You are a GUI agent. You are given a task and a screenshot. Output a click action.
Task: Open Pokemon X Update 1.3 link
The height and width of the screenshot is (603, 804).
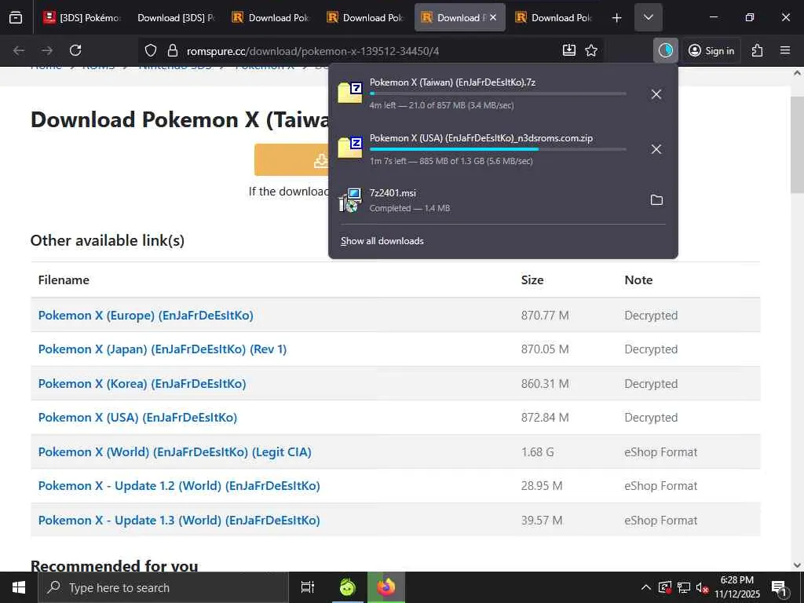[x=179, y=520]
